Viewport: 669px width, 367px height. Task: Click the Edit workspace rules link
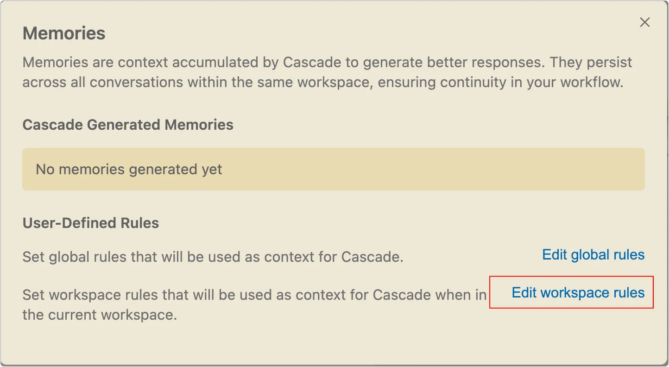tap(578, 292)
